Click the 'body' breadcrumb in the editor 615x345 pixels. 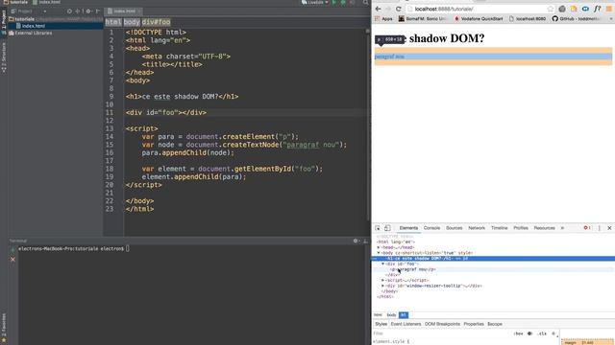(132, 22)
